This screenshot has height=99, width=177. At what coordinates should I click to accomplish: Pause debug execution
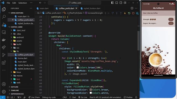108,13
